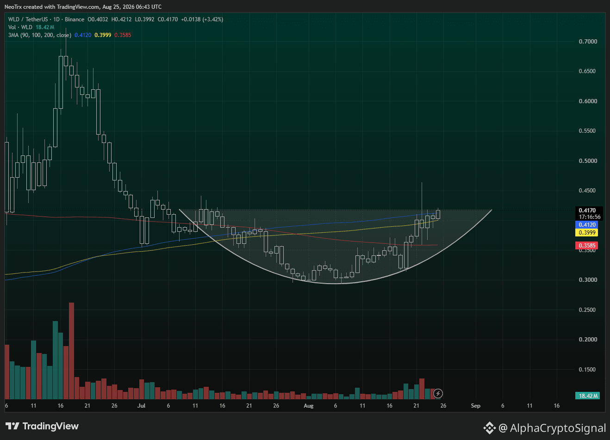Viewport: 610px width, 440px height.
Task: Click the 'Sep' label on the time axis
Action: (x=475, y=406)
